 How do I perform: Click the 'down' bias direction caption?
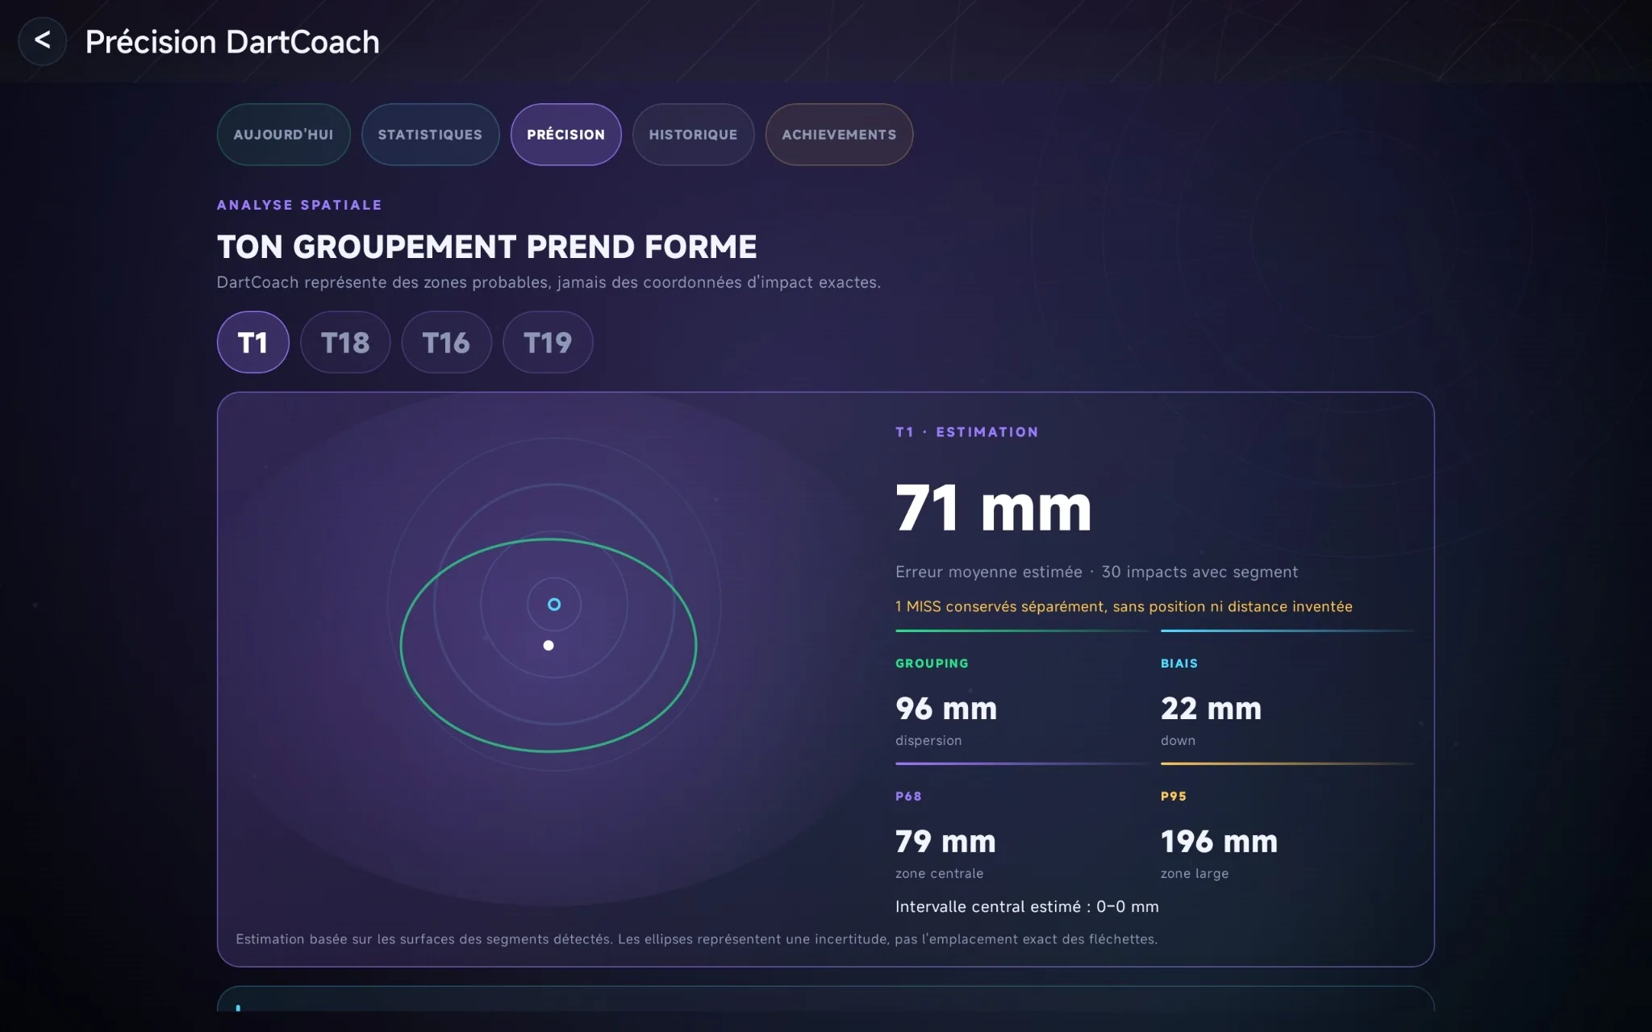pyautogui.click(x=1178, y=740)
